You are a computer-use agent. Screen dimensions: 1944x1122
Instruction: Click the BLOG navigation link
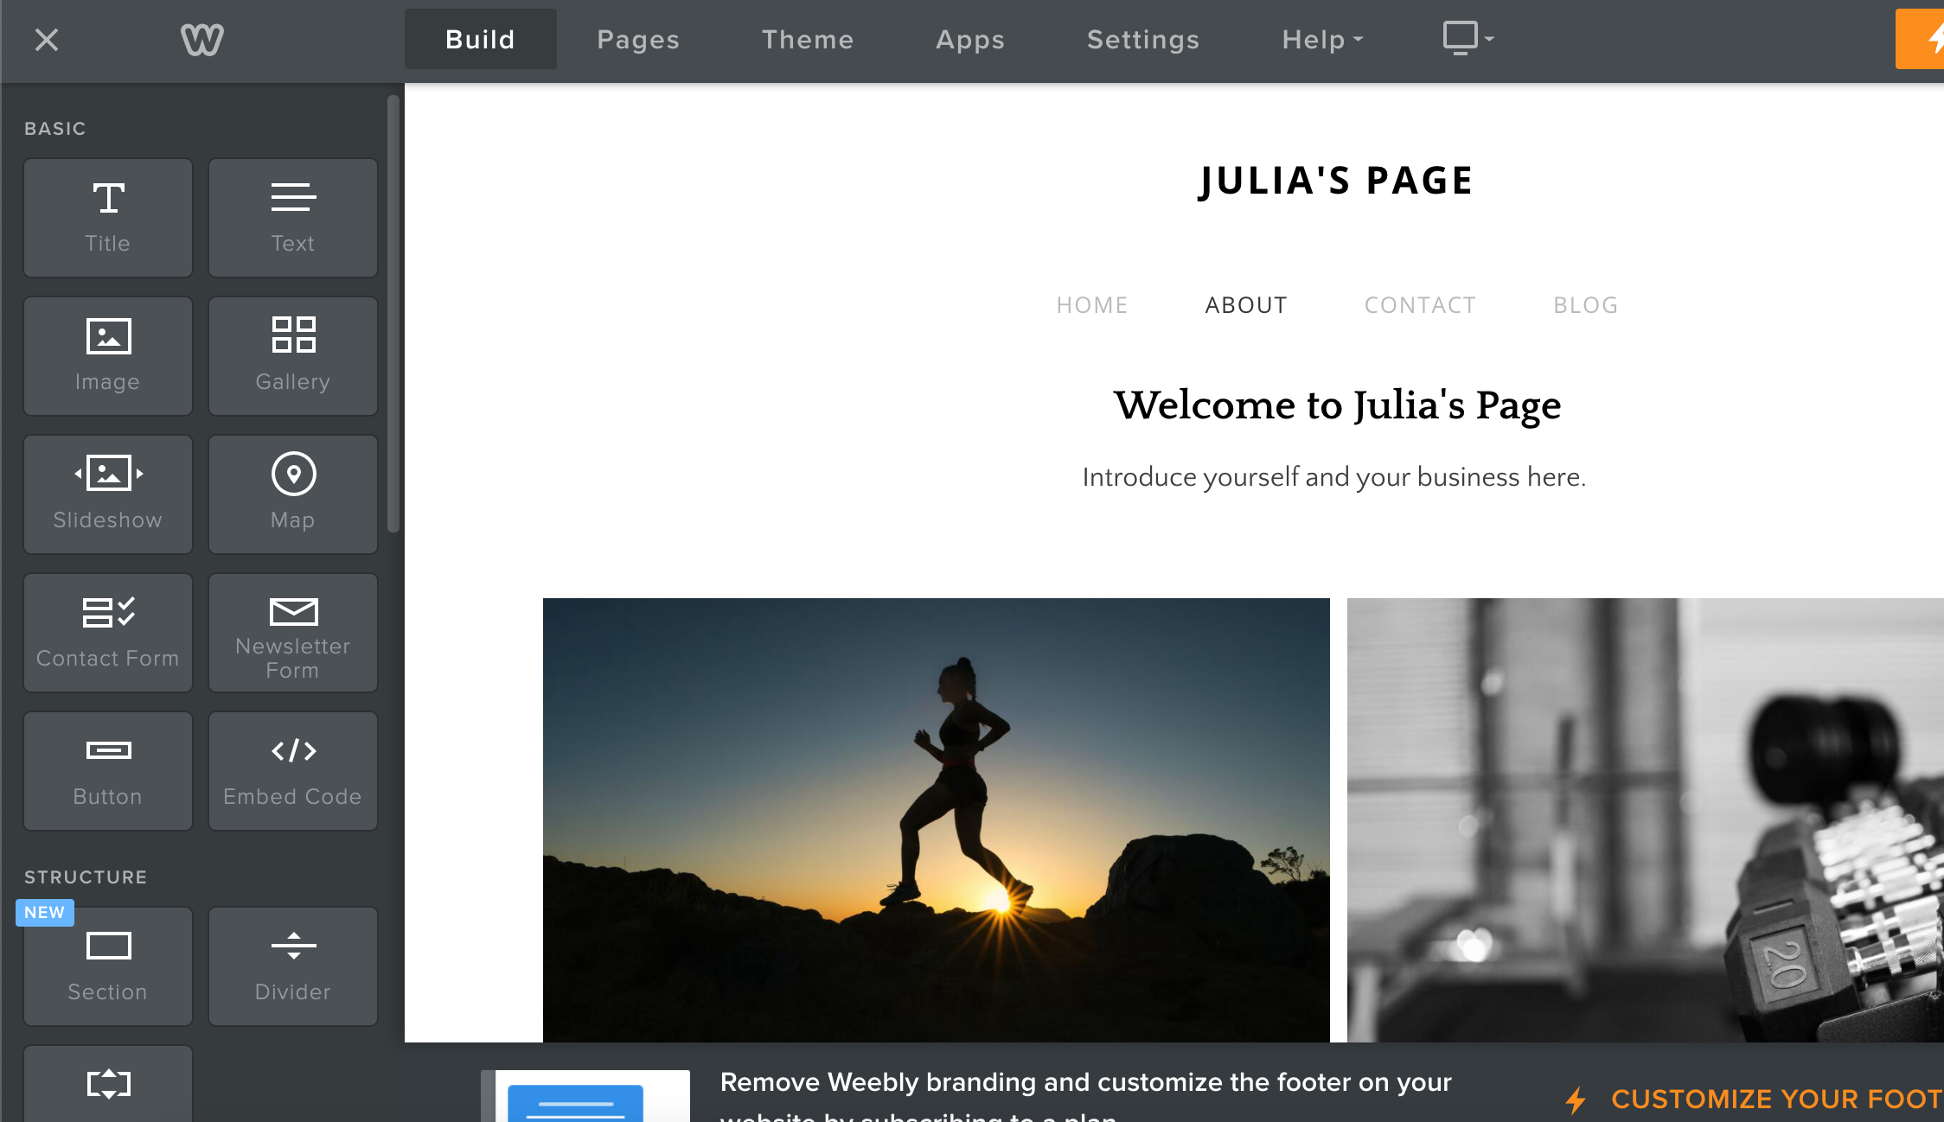click(x=1586, y=305)
